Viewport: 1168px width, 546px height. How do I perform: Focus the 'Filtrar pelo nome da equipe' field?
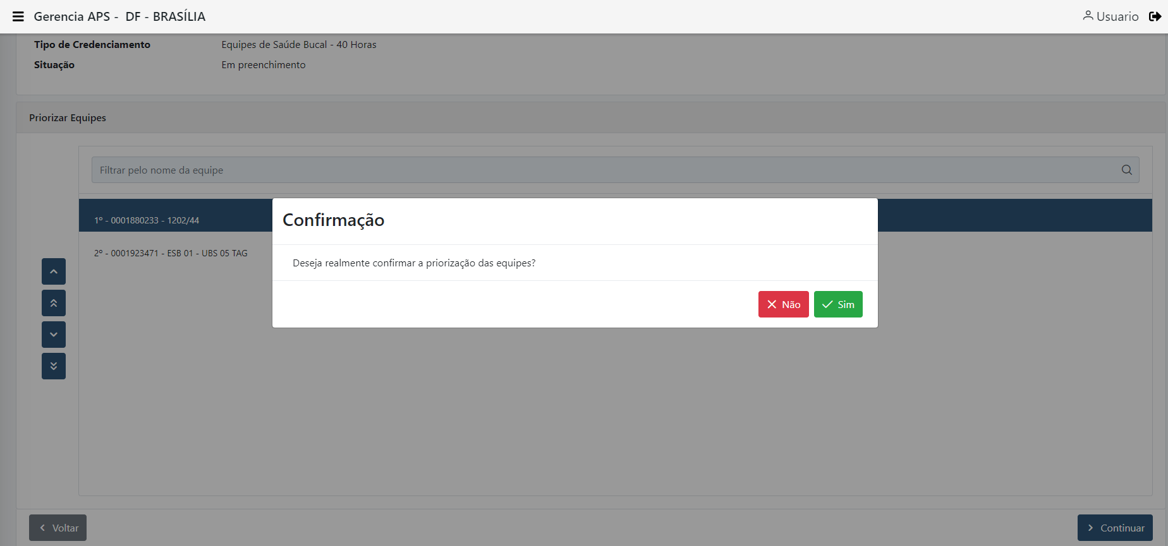615,170
